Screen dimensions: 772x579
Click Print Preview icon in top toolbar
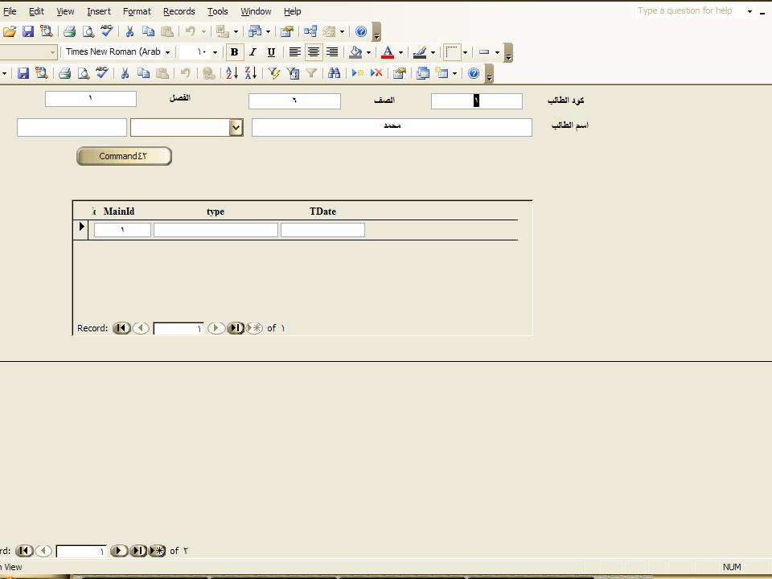tap(88, 32)
